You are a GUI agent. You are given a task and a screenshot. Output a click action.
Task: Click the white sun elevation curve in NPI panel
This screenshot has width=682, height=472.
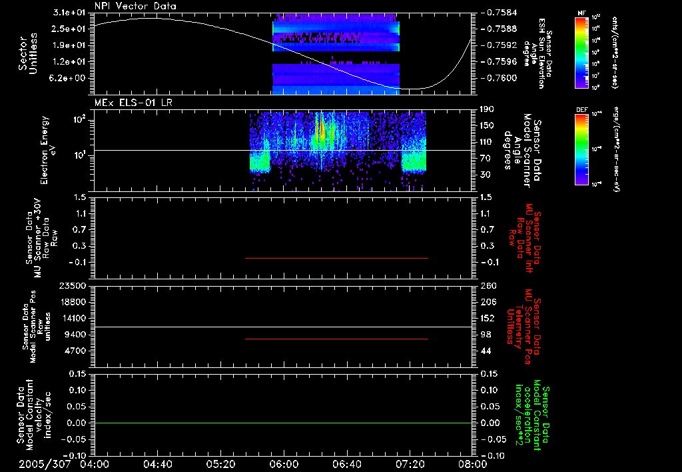click(283, 53)
